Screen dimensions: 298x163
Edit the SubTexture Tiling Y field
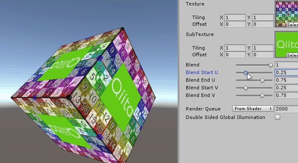tap(263, 48)
